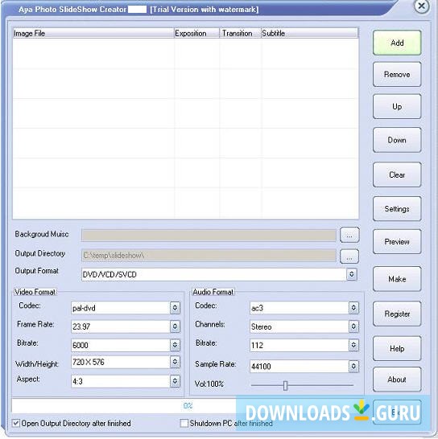The width and height of the screenshot is (438, 439).
Task: Click the Background Music path field
Action: click(209, 235)
